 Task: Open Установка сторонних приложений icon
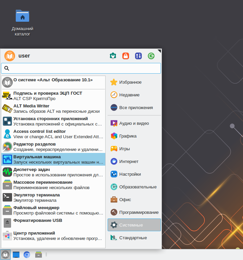click(7, 121)
